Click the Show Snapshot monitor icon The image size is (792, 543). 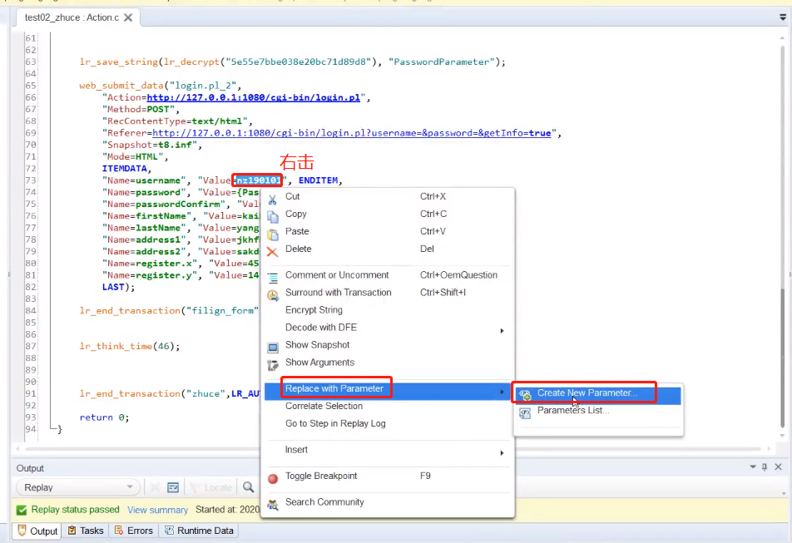273,348
